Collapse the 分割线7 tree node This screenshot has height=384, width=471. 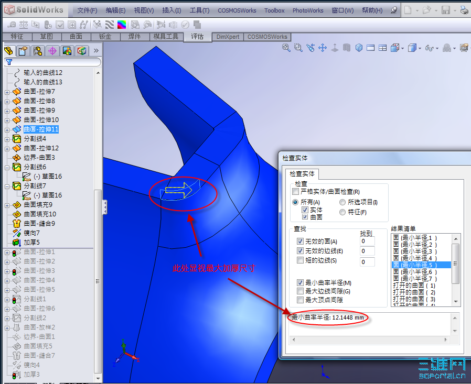[7, 186]
